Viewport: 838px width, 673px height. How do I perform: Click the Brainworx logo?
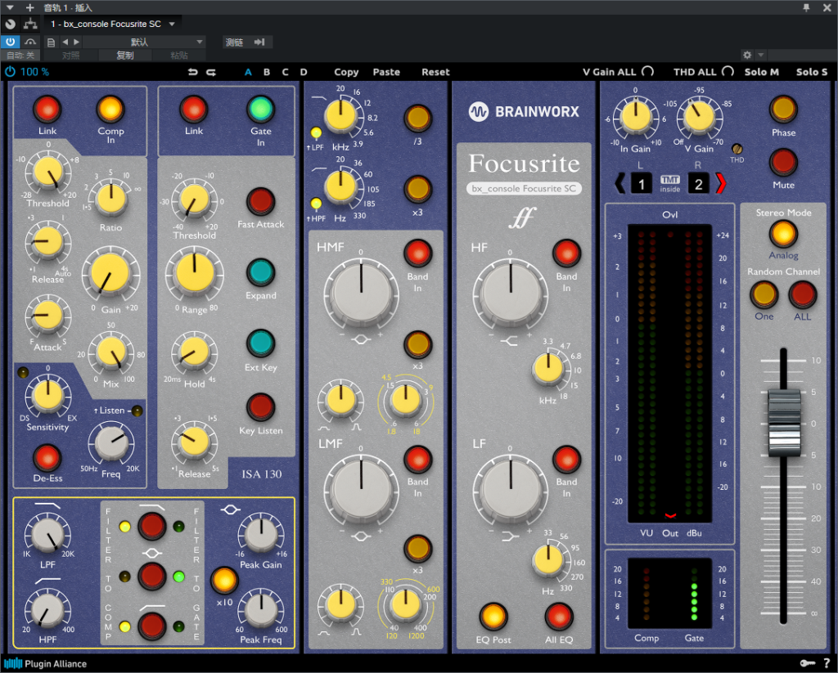click(x=524, y=112)
